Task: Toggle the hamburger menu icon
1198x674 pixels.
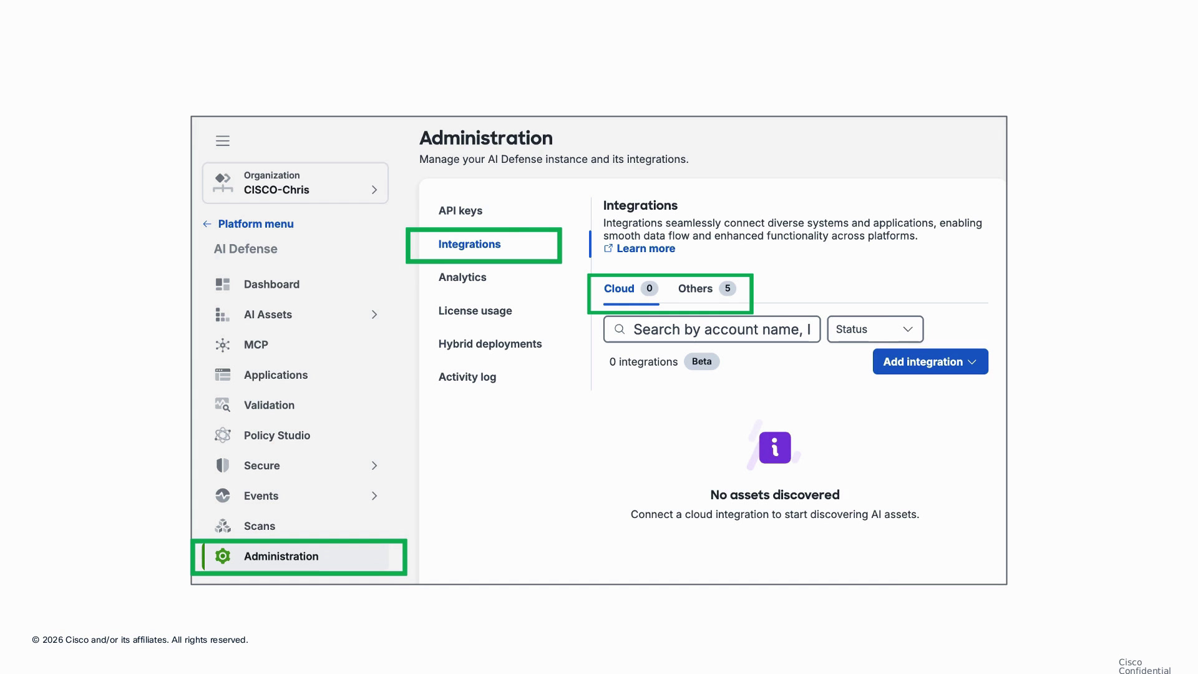Action: click(223, 141)
